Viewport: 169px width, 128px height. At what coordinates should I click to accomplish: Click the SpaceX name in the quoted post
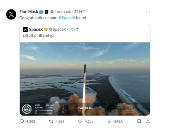point(35,29)
